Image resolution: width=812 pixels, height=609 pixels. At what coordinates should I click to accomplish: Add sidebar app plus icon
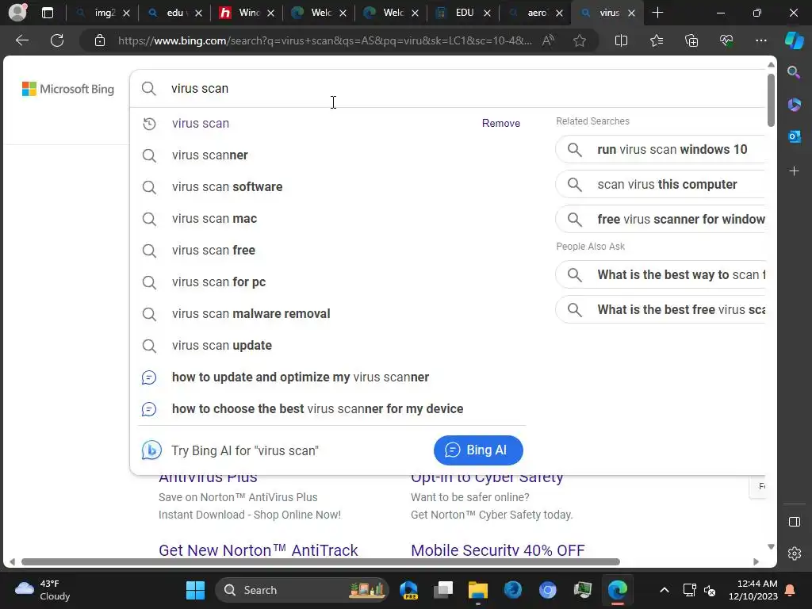794,171
